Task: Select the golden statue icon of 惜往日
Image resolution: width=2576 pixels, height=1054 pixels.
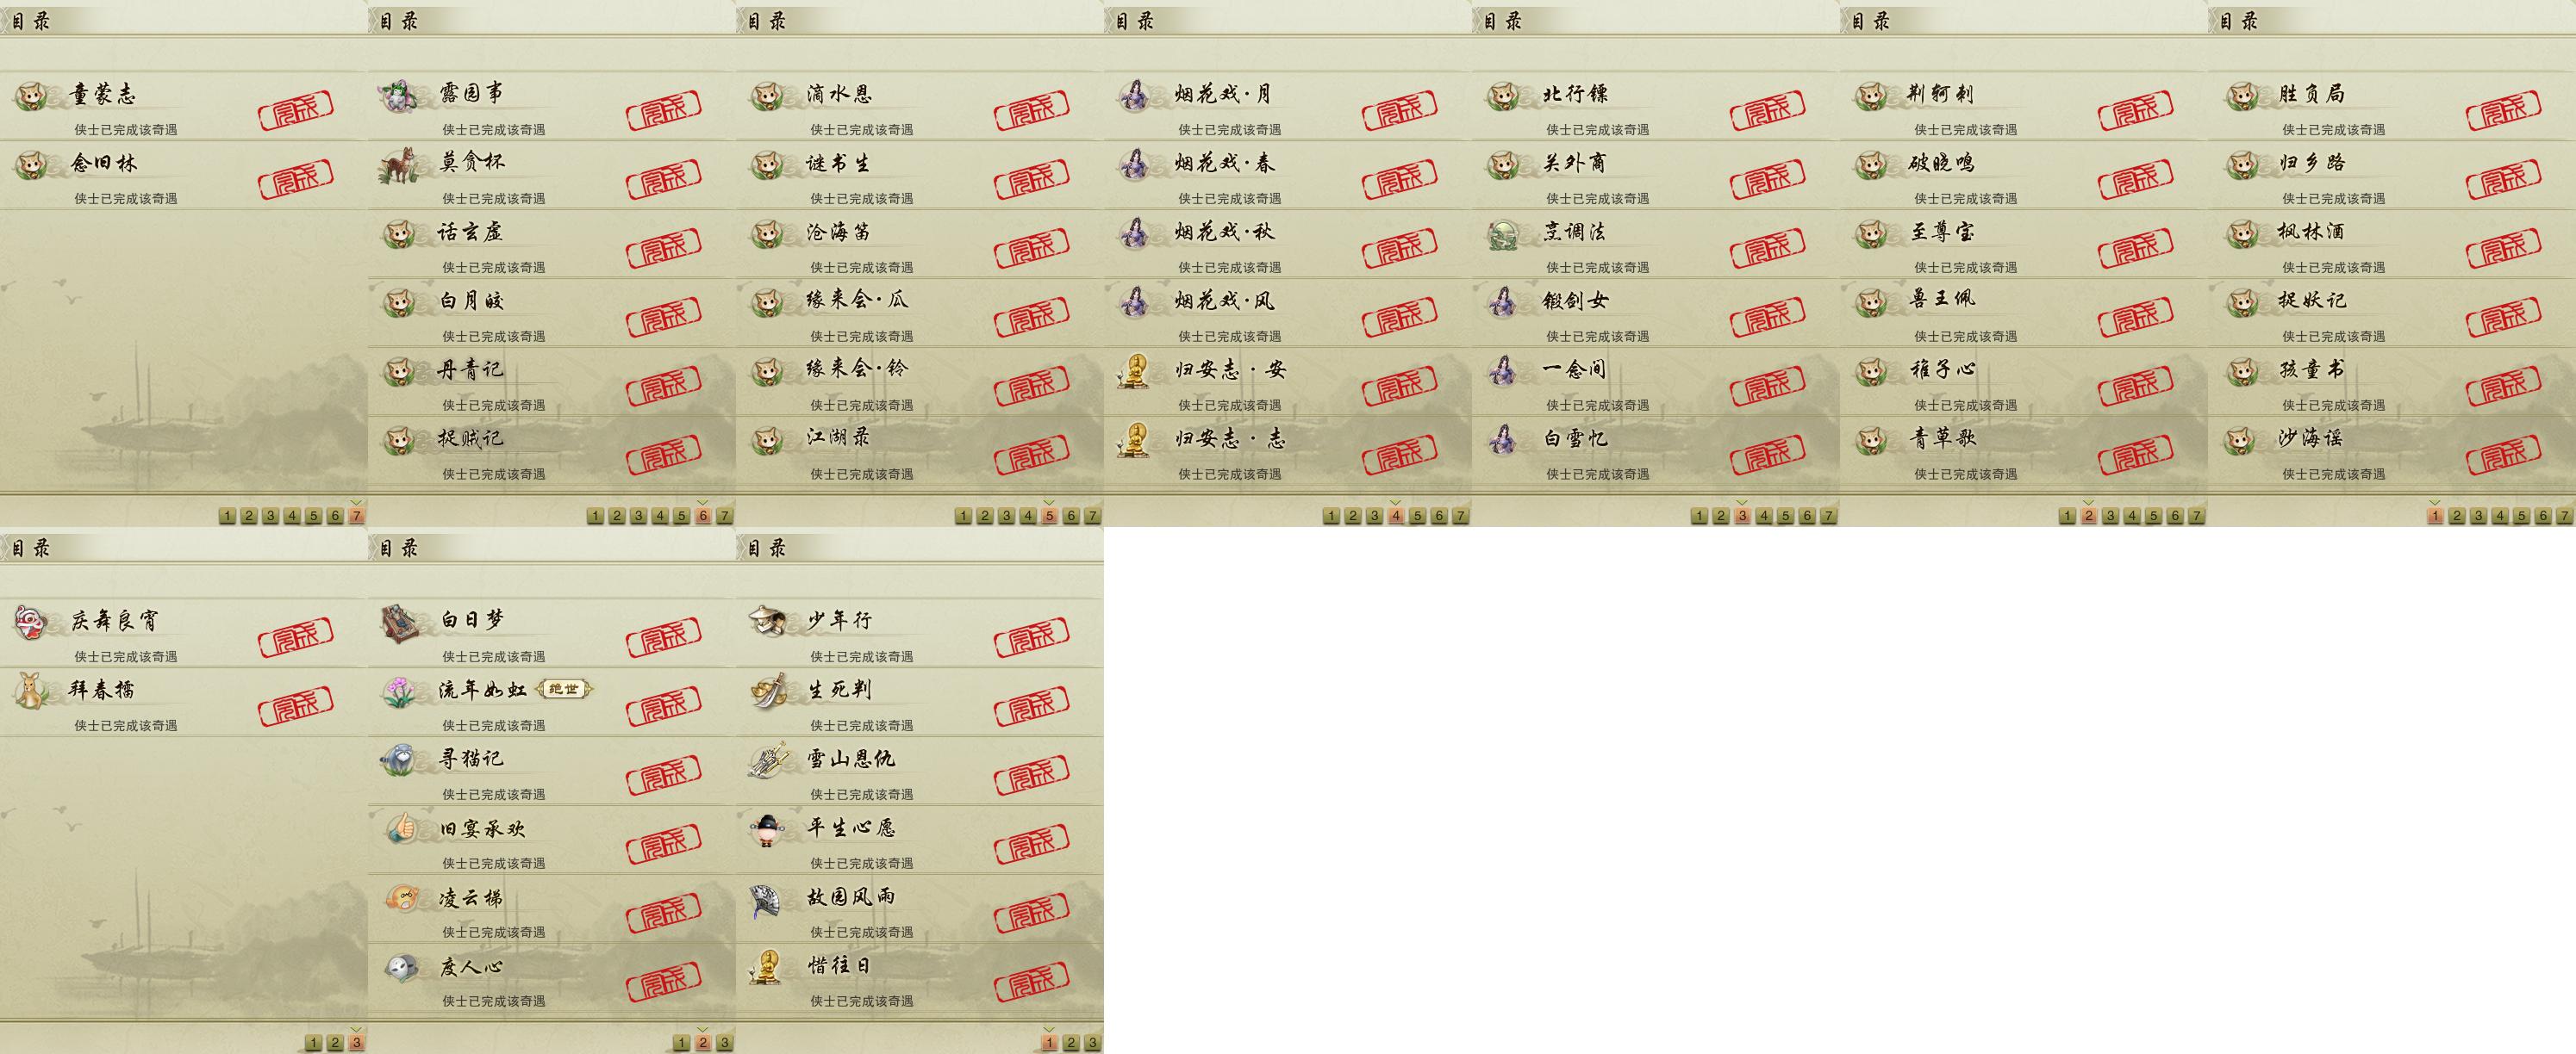Action: 766,966
